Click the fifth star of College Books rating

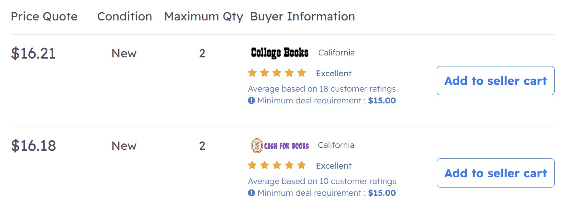point(302,73)
